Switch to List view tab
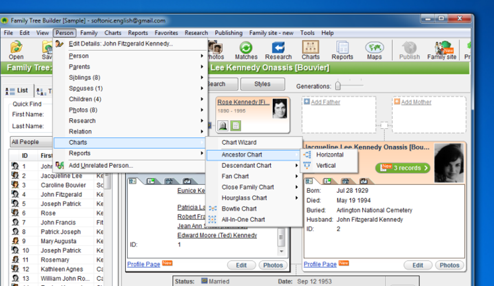Viewport: 494px width, 286px height. coord(16,91)
